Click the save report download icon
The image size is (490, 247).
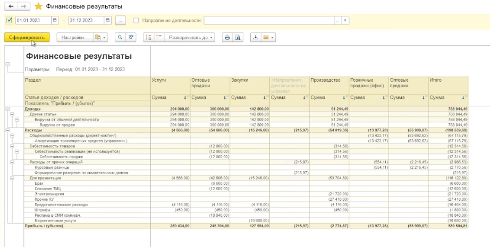click(256, 38)
